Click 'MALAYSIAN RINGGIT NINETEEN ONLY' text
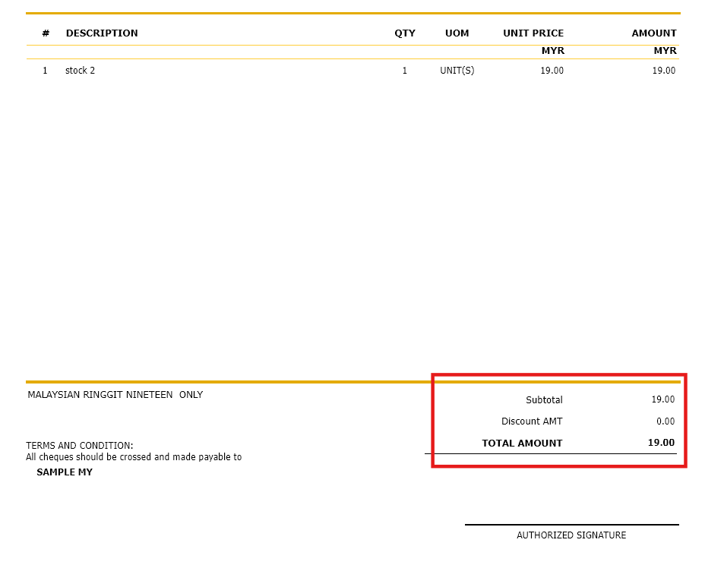Screen dimensions: 705x565 click(115, 395)
